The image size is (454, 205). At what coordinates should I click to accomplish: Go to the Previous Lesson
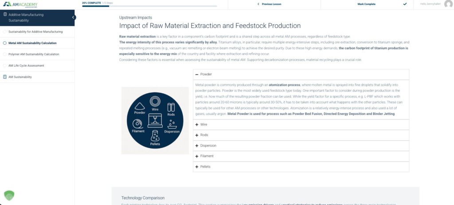click(271, 4)
